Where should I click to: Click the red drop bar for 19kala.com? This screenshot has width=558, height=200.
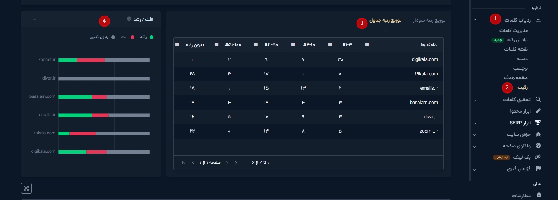click(x=83, y=133)
